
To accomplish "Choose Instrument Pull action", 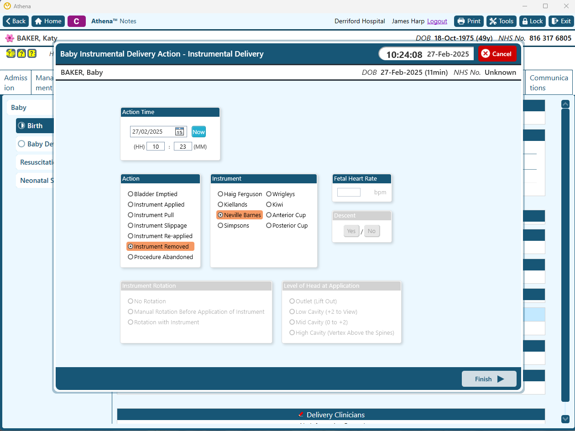I will (x=151, y=215).
